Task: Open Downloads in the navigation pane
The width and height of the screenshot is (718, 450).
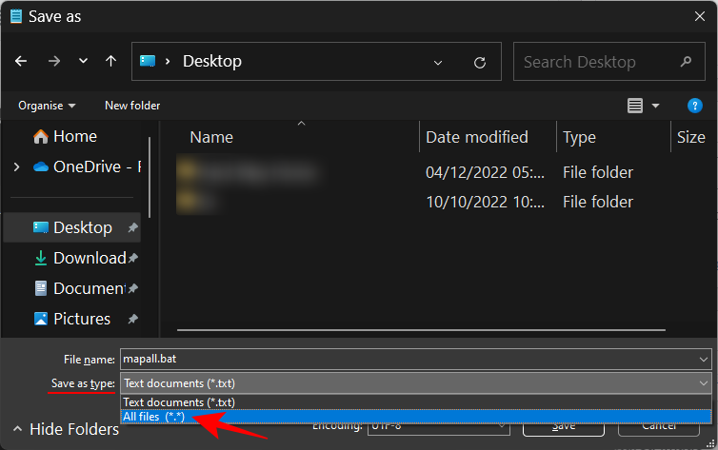Action: click(x=80, y=258)
